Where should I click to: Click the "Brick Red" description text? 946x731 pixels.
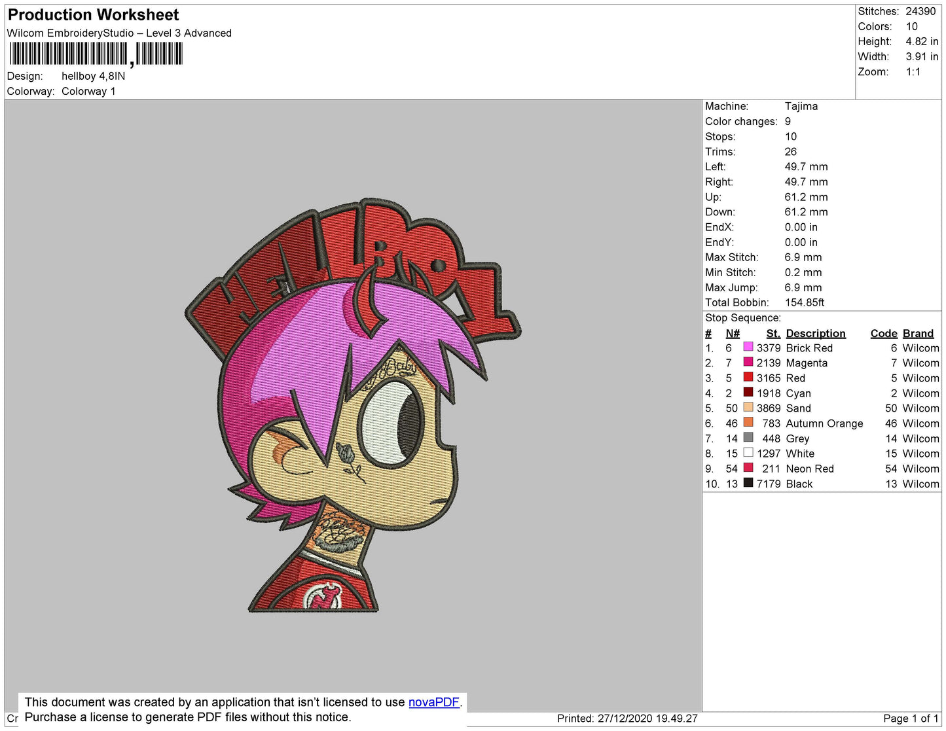[809, 348]
